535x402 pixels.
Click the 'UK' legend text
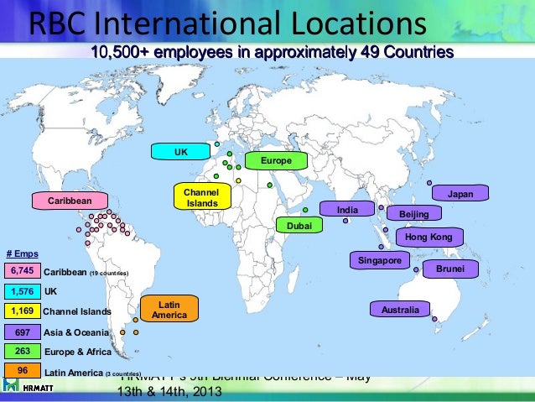pos(50,291)
